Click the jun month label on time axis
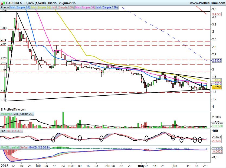 coord(175,166)
